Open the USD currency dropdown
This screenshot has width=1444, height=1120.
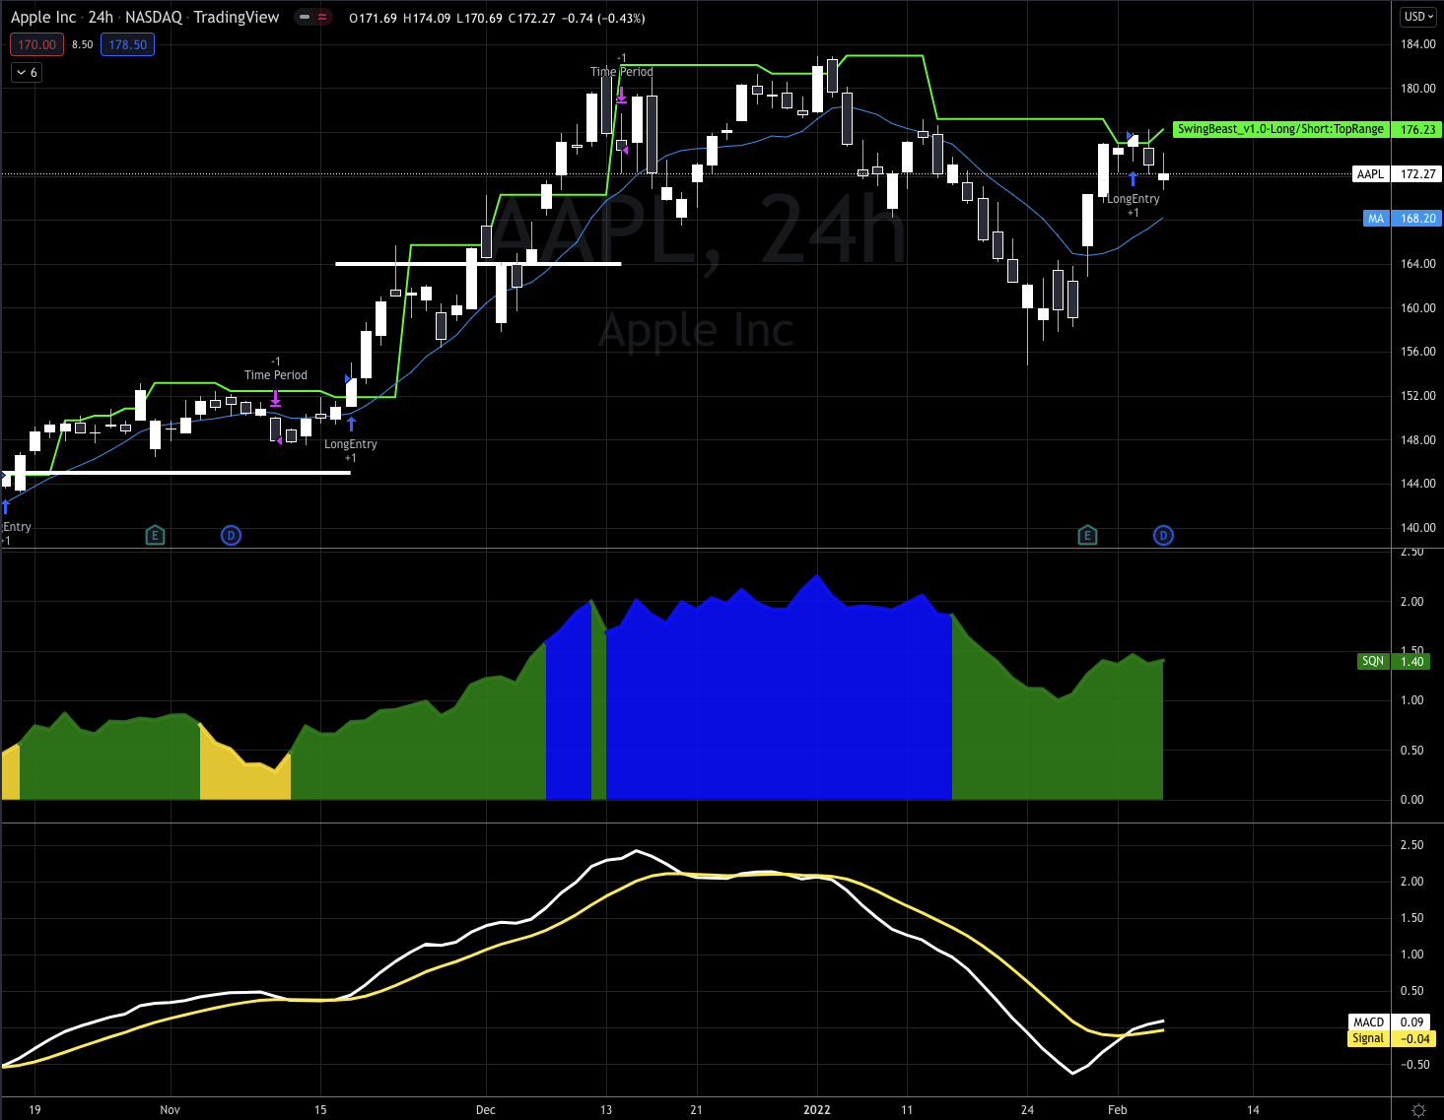coord(1419,17)
